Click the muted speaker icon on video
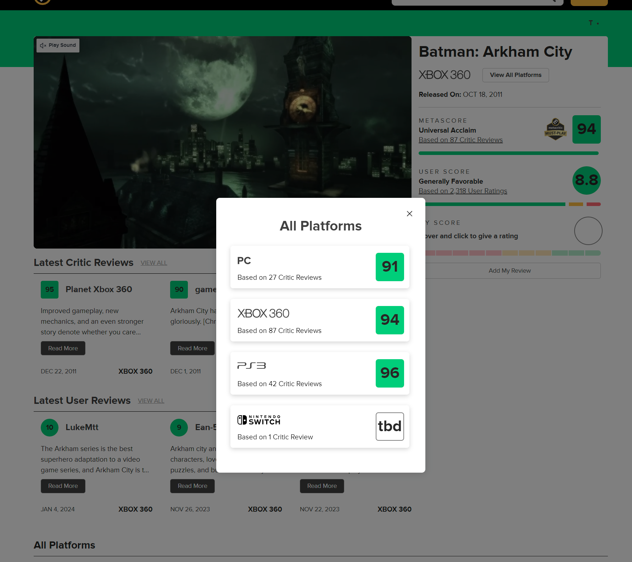The image size is (632, 562). pyautogui.click(x=43, y=45)
